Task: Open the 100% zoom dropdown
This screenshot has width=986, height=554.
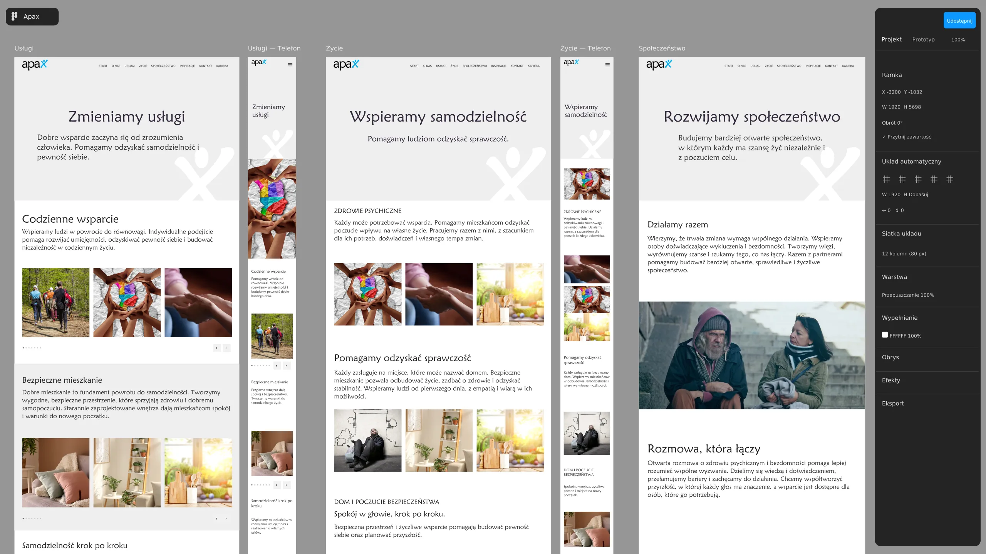Action: point(958,40)
